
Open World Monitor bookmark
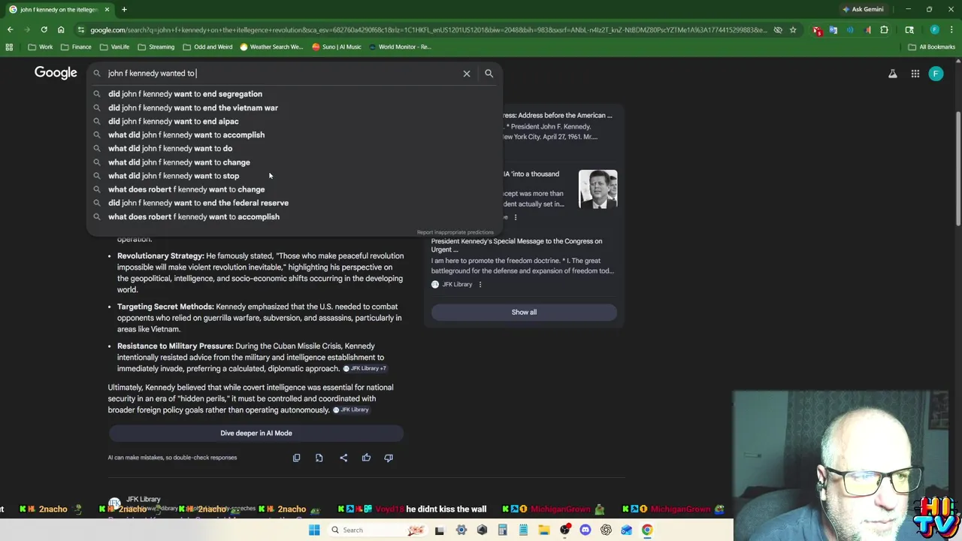coord(399,47)
